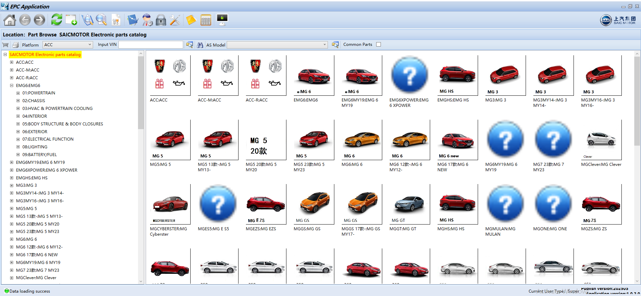The height and width of the screenshot is (296, 641).
Task: Open the MGONE:MG ONE thumbnail
Action: [x=553, y=204]
